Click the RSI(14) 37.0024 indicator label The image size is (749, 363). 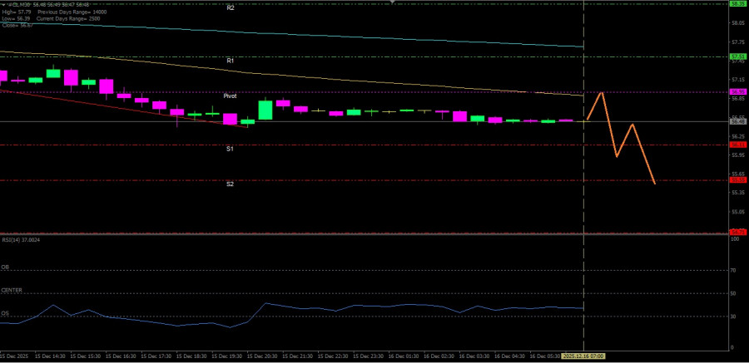21,240
